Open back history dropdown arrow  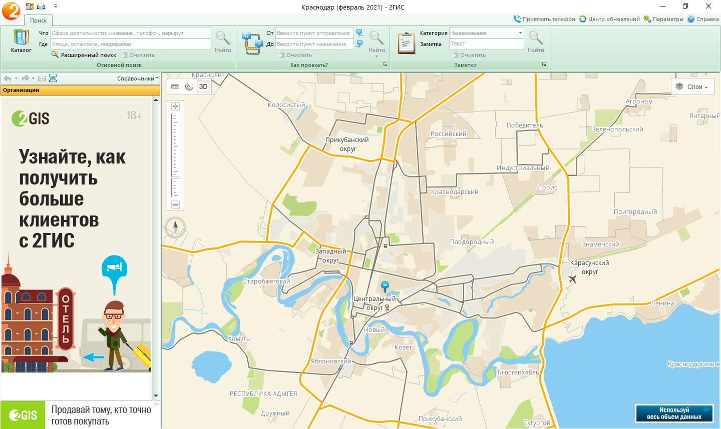[x=16, y=78]
